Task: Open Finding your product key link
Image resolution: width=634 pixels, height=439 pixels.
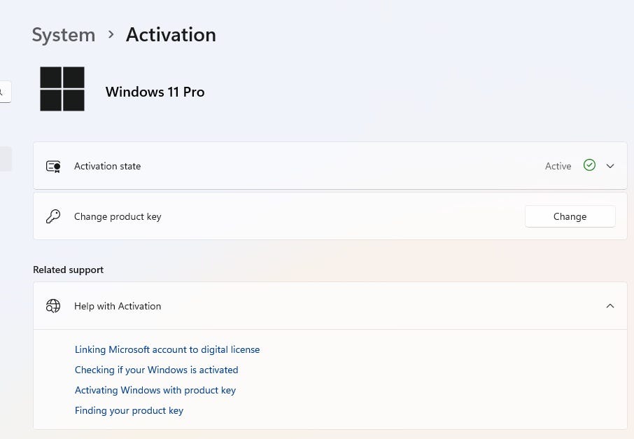Action: (x=129, y=410)
